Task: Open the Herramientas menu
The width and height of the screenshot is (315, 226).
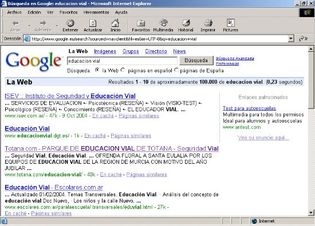Action: [96, 12]
